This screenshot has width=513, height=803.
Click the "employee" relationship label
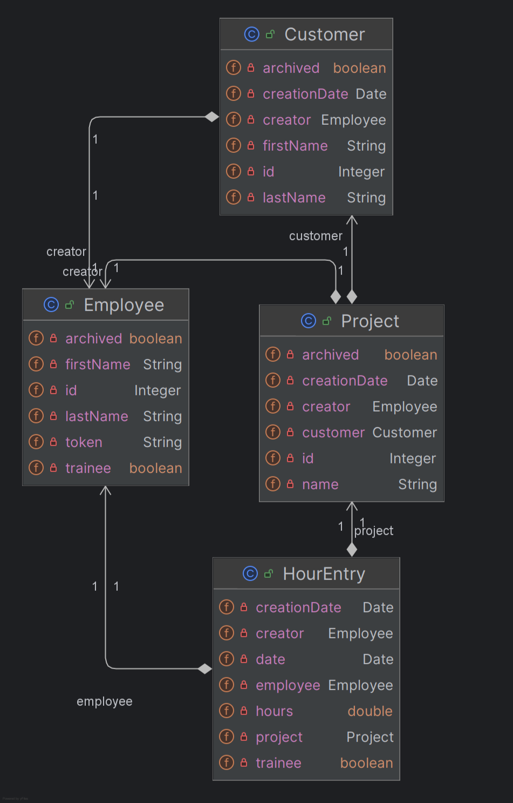click(x=104, y=701)
